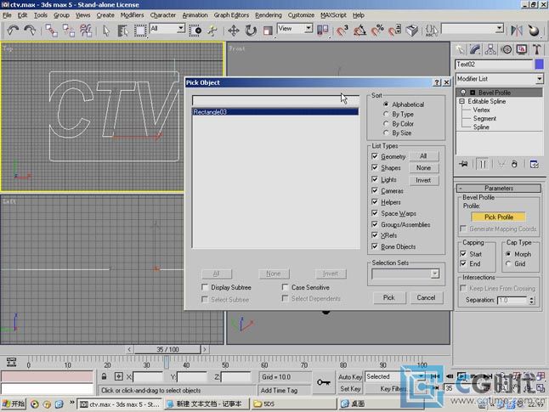Image resolution: width=549 pixels, height=412 pixels.
Task: Select Rectangle03 in the object list
Action: click(x=275, y=112)
